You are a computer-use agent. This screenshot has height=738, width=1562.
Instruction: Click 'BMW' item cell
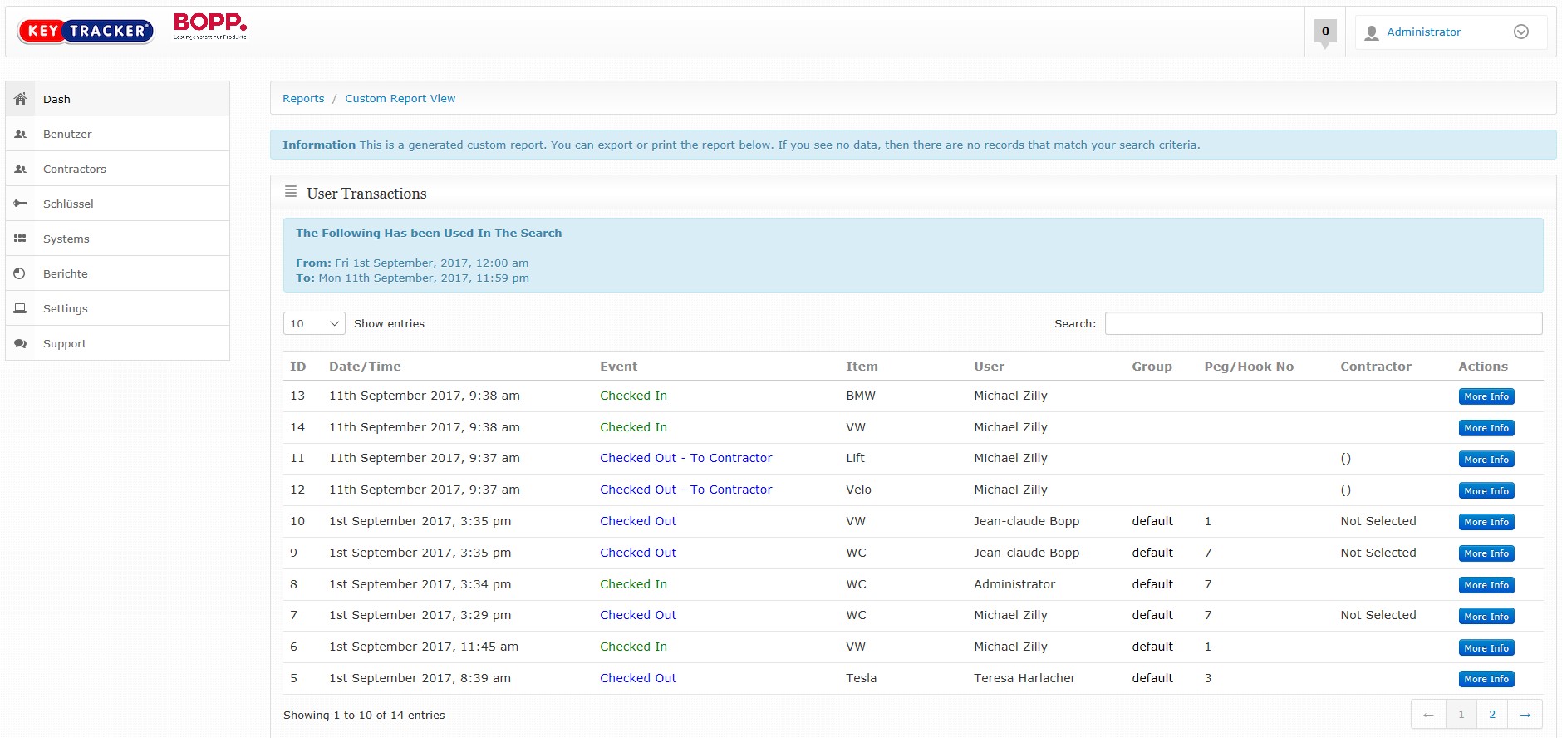point(861,396)
